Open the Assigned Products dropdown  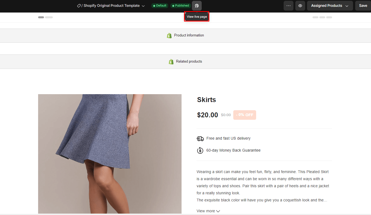pos(330,5)
